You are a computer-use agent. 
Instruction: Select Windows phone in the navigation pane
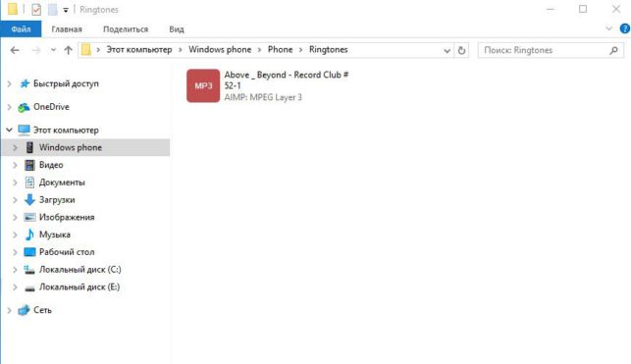(71, 147)
